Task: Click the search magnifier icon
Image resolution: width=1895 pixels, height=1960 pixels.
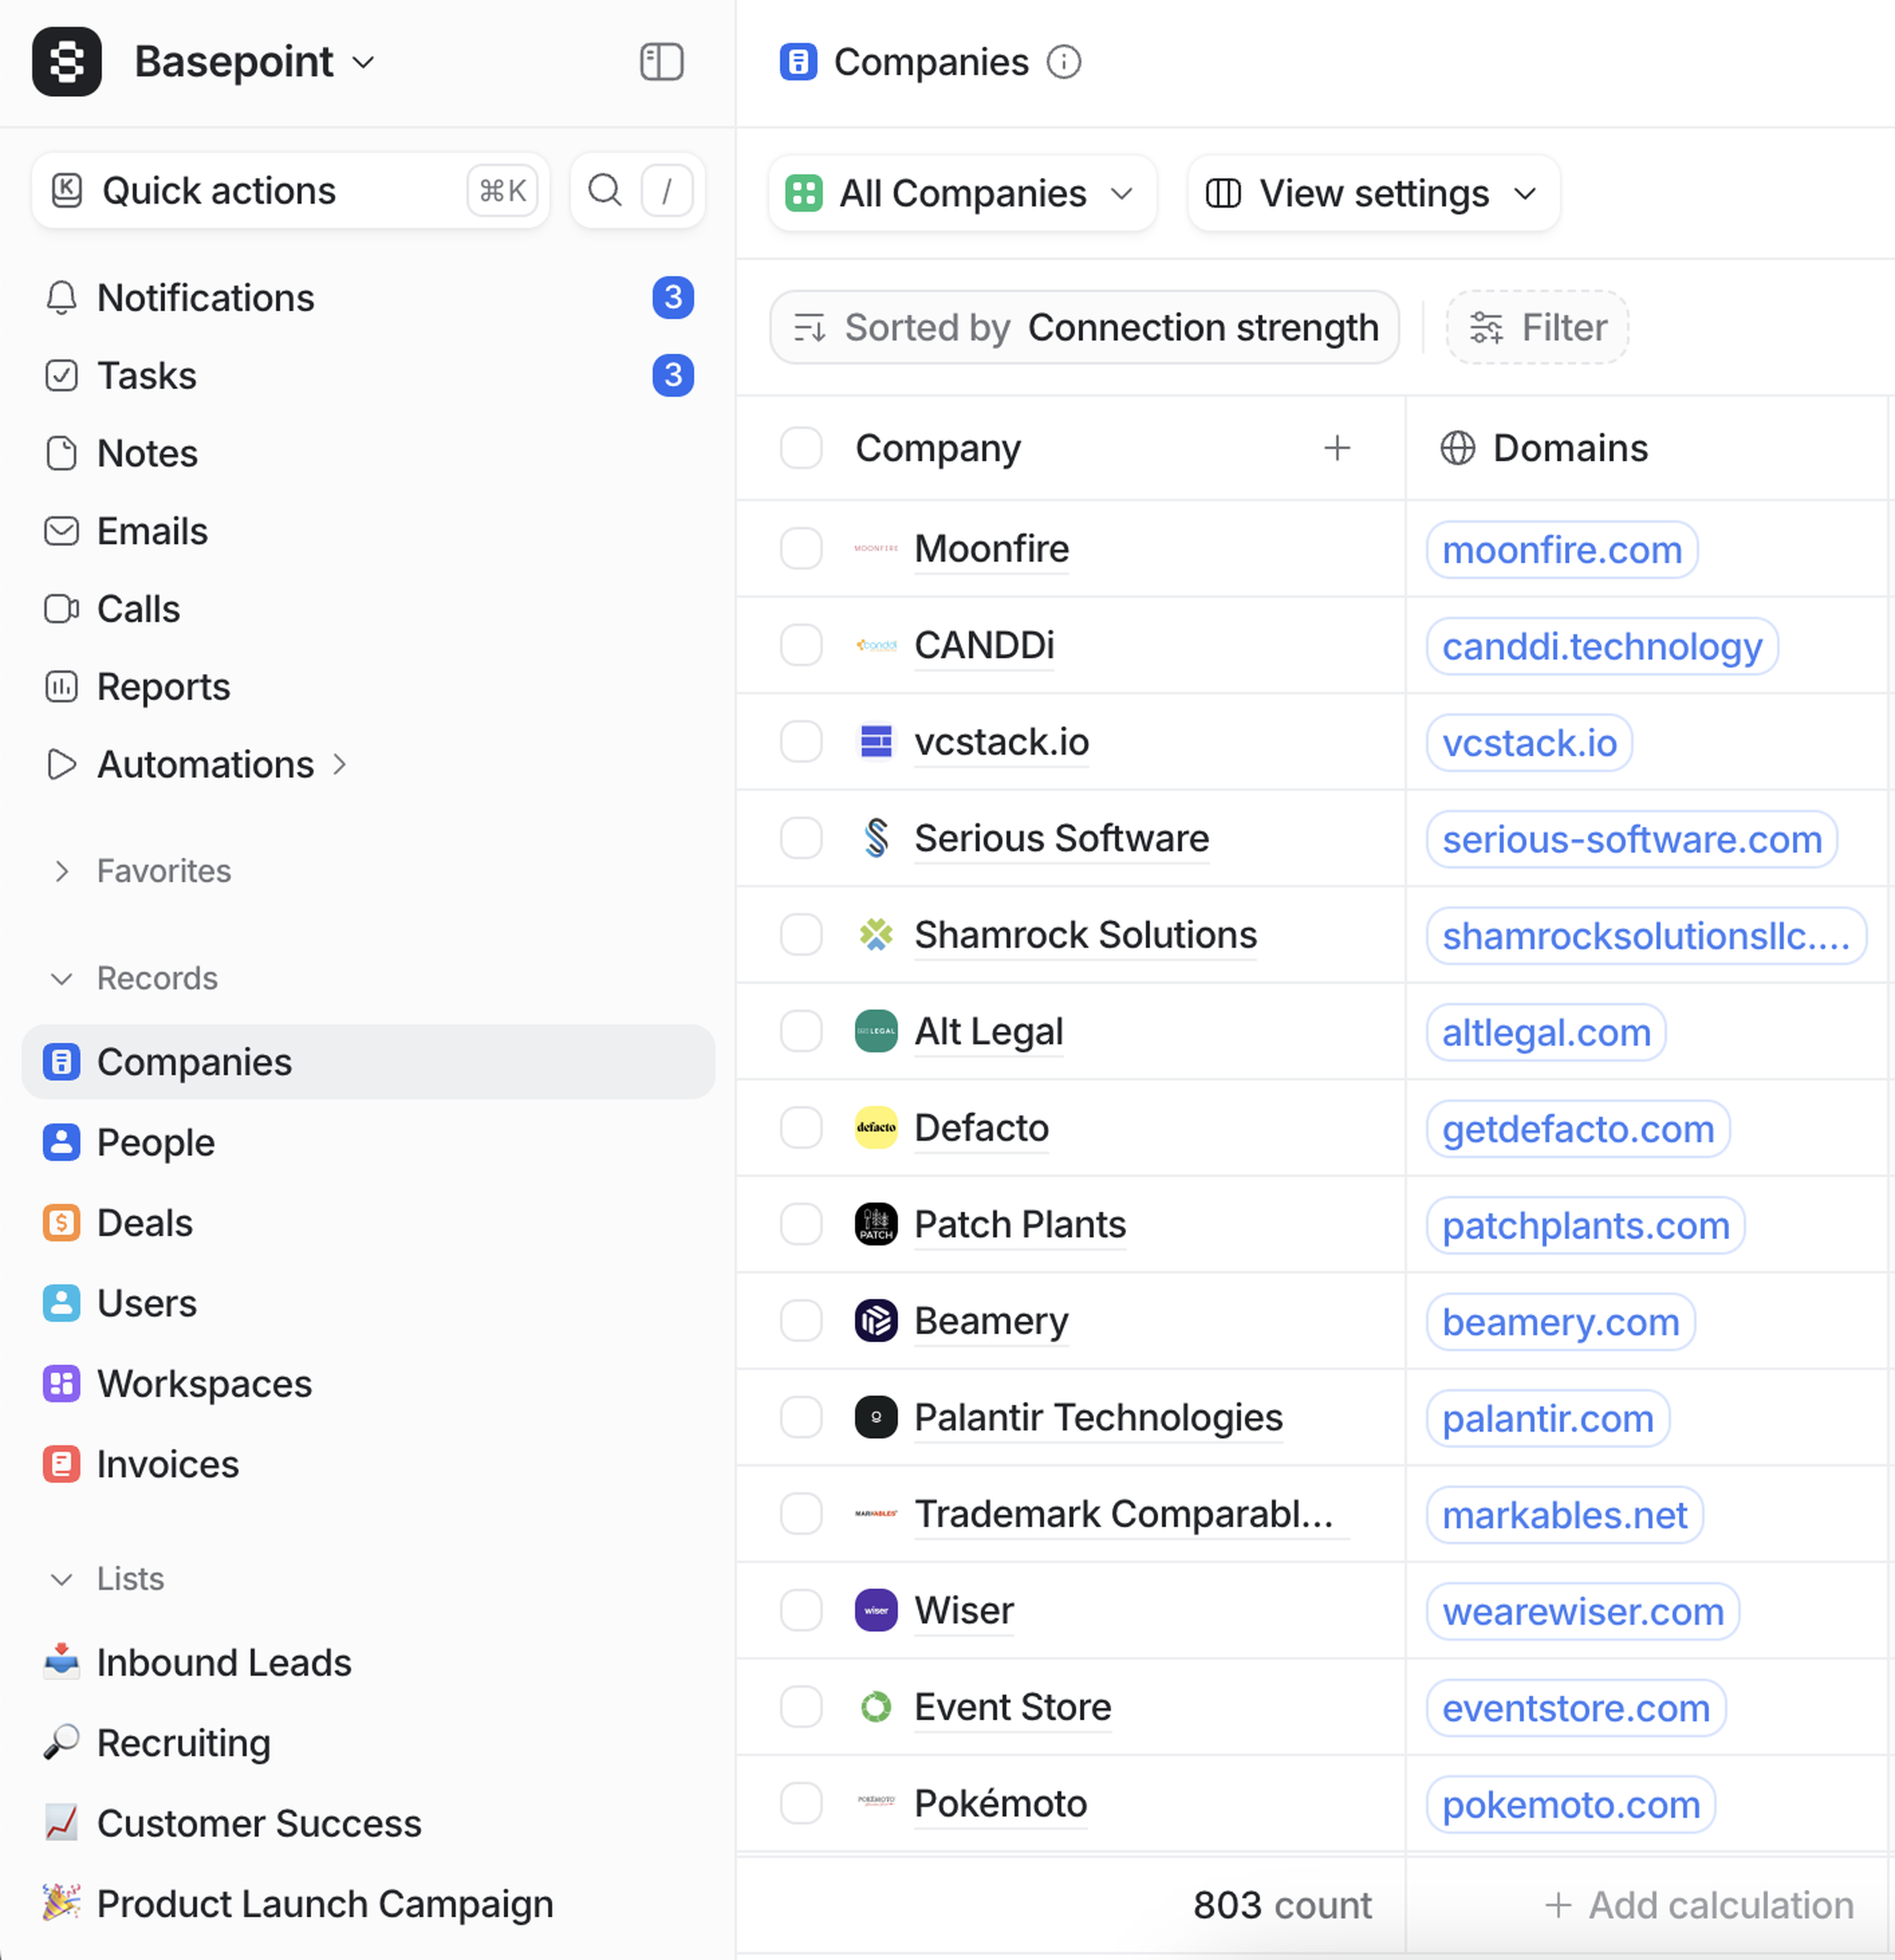Action: coord(605,190)
